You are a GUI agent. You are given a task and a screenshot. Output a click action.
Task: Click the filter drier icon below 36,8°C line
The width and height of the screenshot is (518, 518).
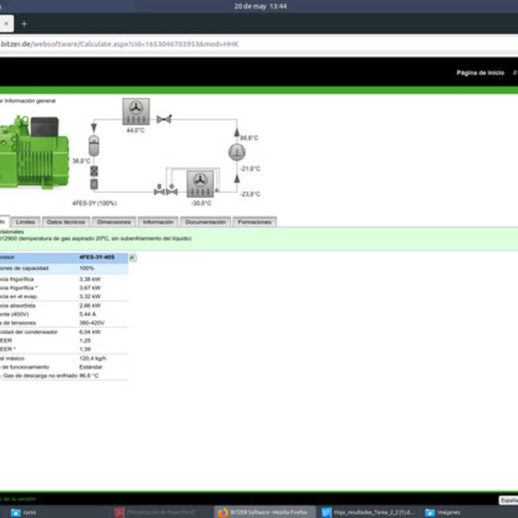[94, 171]
